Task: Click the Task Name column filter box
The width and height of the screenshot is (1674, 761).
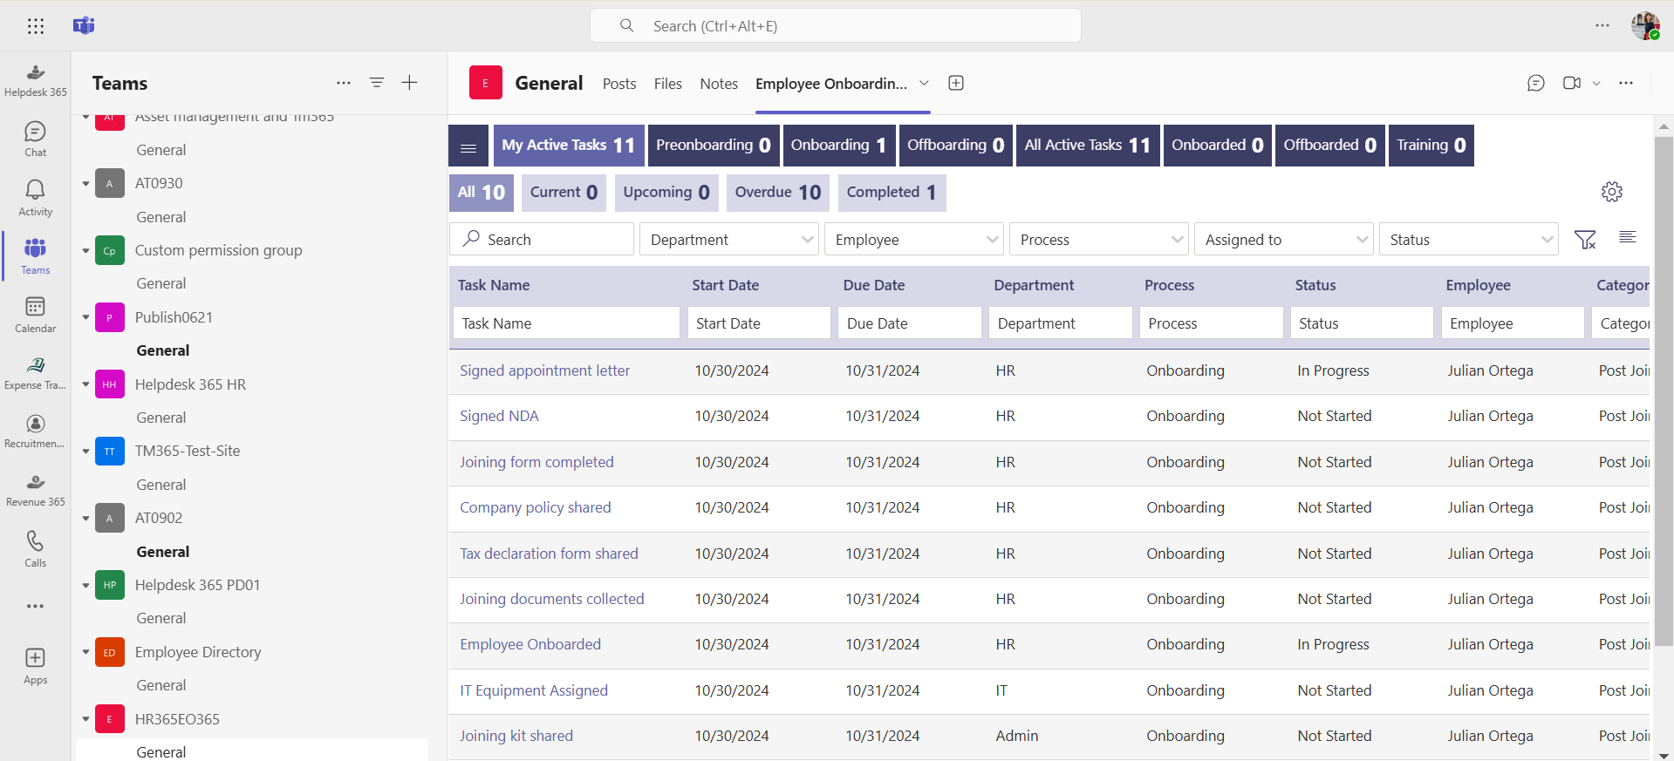Action: (x=566, y=323)
